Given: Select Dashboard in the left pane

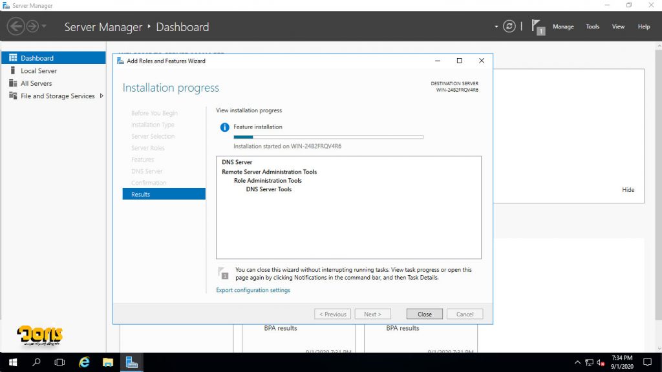Looking at the screenshot, I should coord(54,57).
